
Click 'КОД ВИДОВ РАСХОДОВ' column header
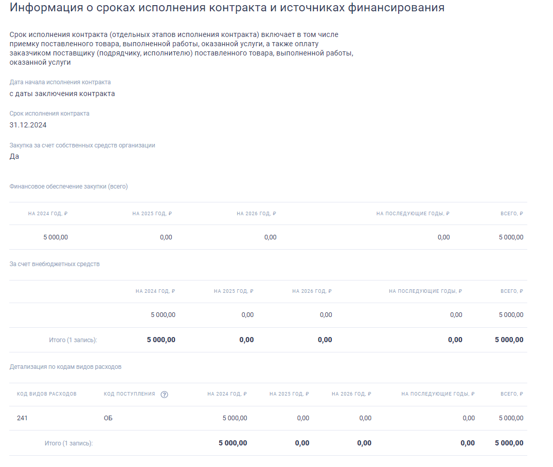coord(46,394)
